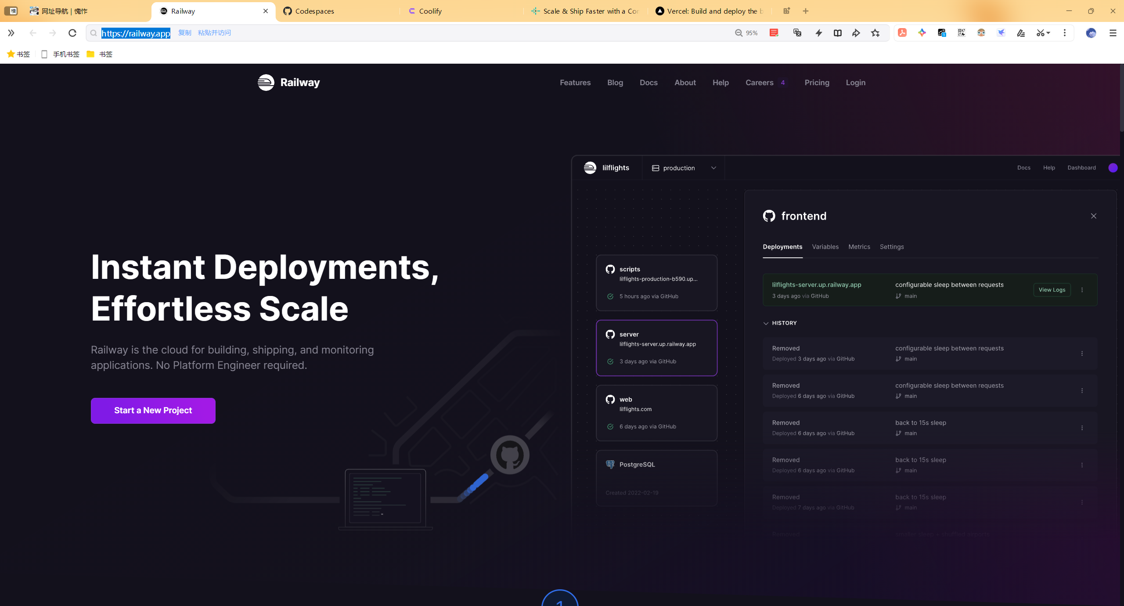Open 手机书签 mobile bookmarks item
1124x606 pixels.
60,54
